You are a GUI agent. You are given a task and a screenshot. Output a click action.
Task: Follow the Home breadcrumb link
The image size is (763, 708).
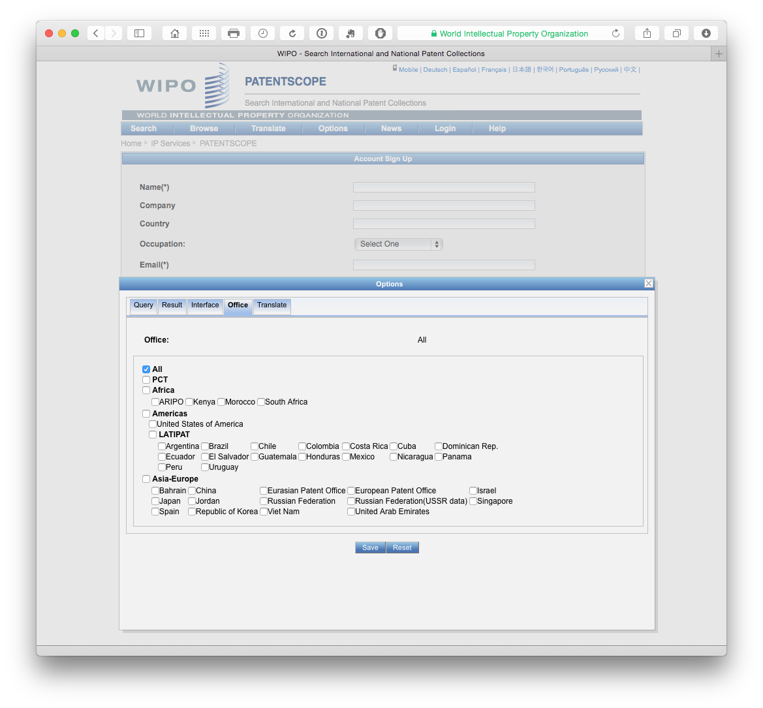pos(131,144)
